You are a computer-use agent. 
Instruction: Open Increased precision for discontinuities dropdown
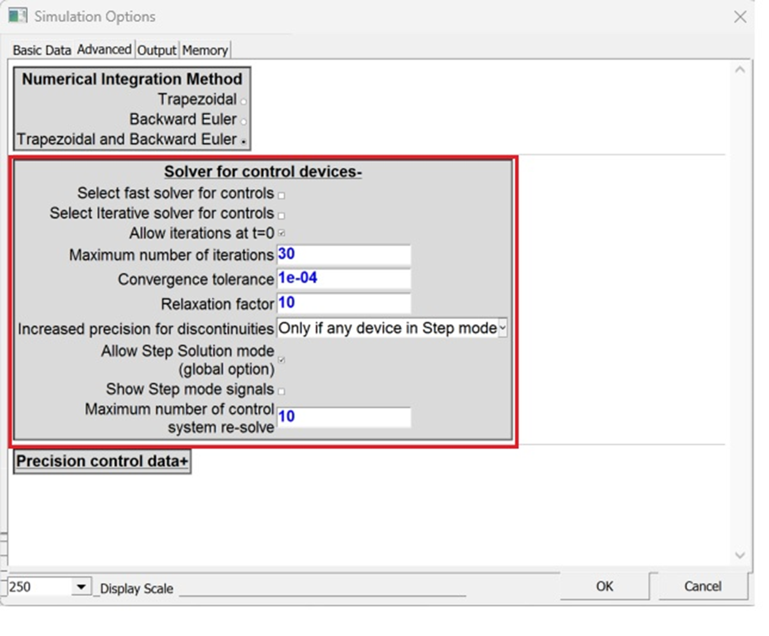point(502,328)
